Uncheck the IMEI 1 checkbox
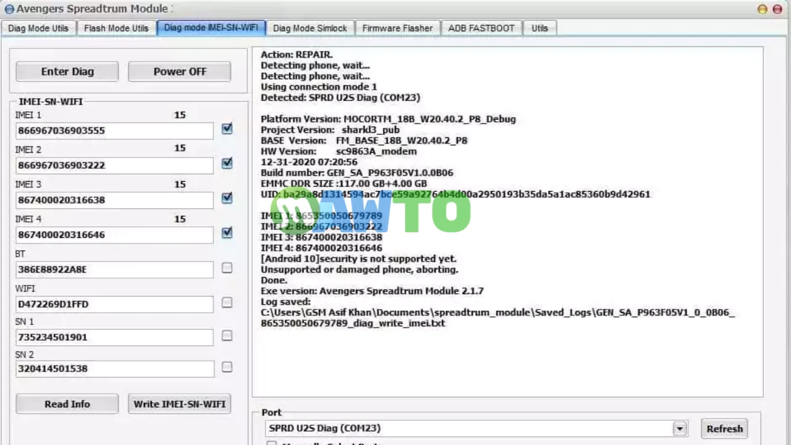 tap(227, 129)
